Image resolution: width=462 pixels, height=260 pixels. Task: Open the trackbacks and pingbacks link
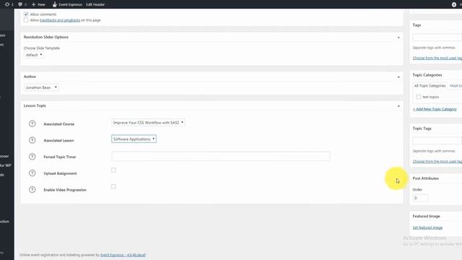[x=60, y=20]
